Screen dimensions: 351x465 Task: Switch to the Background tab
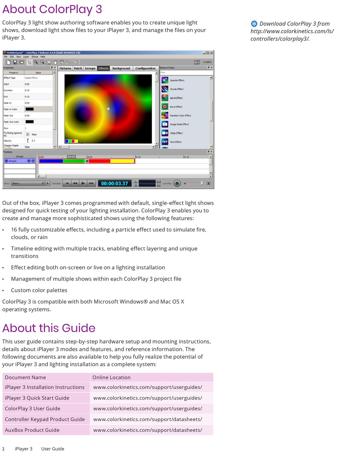click(x=121, y=68)
